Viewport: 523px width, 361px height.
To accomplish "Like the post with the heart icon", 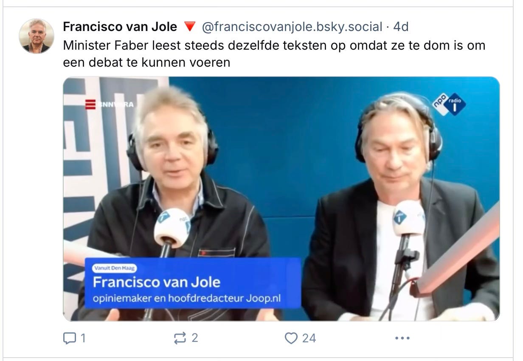I will tap(291, 338).
